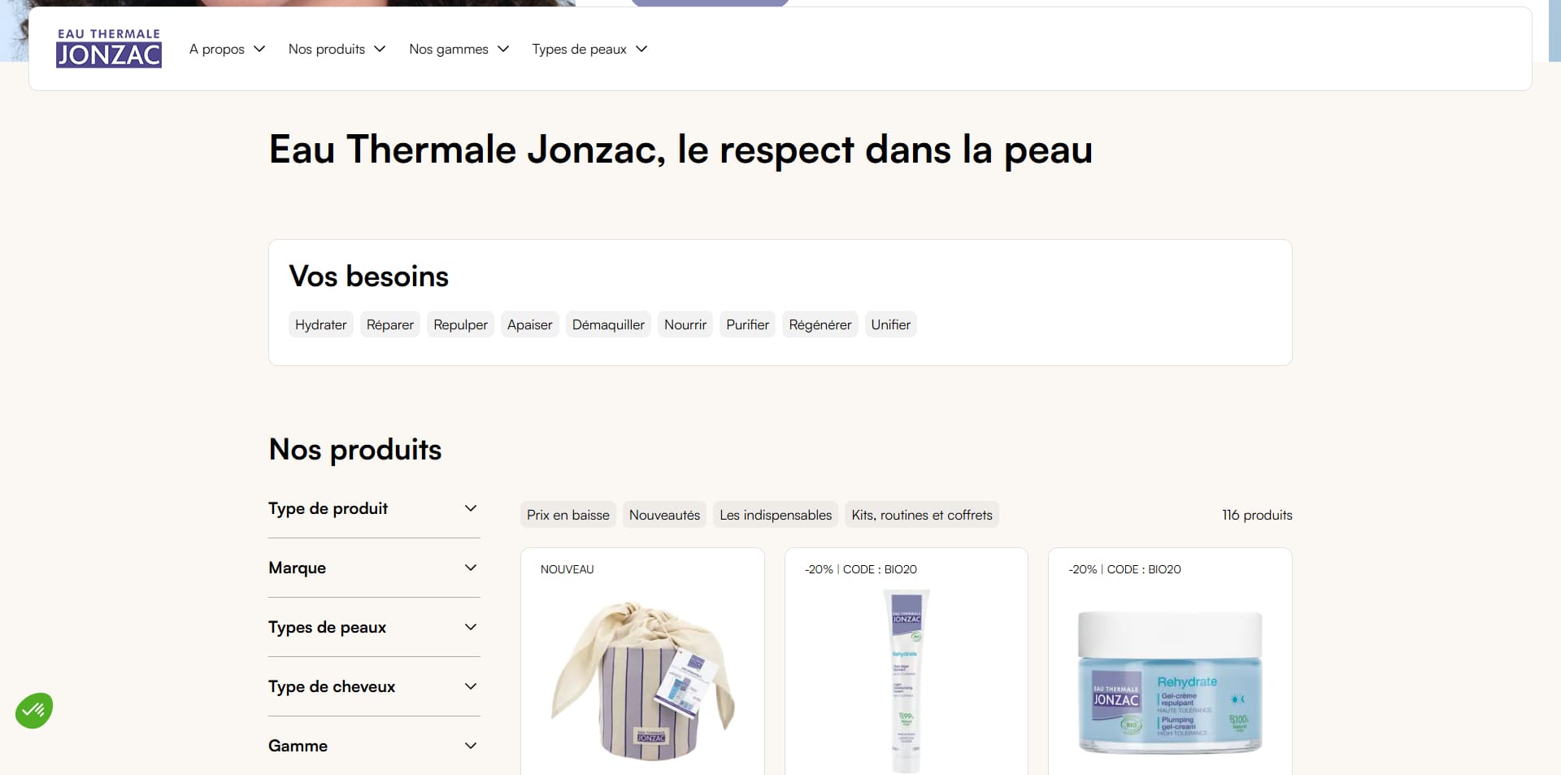Open the Types de peaux navigation menu
The image size is (1561, 775).
tap(589, 49)
